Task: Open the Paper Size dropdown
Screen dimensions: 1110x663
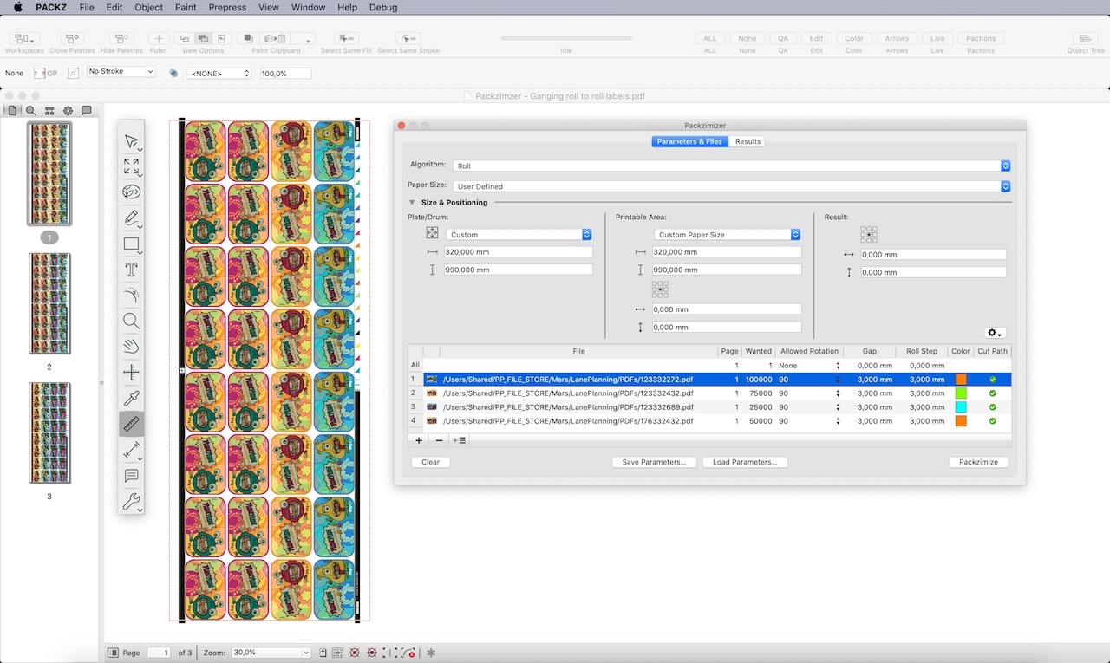Action: [1004, 185]
